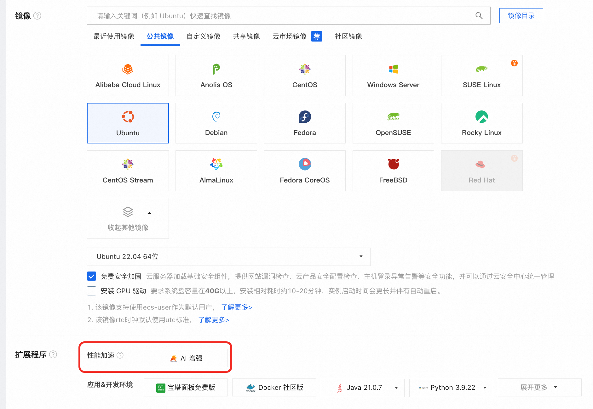Viewport: 593px width, 409px height.
Task: Open the help icon next to 镜像
Action: click(37, 16)
